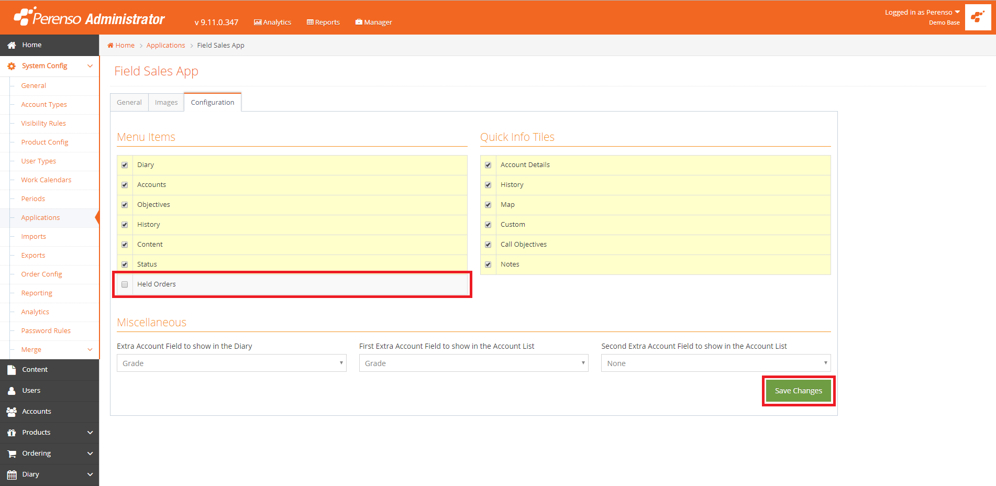Open Product Config in sidebar
The height and width of the screenshot is (486, 996).
point(45,142)
